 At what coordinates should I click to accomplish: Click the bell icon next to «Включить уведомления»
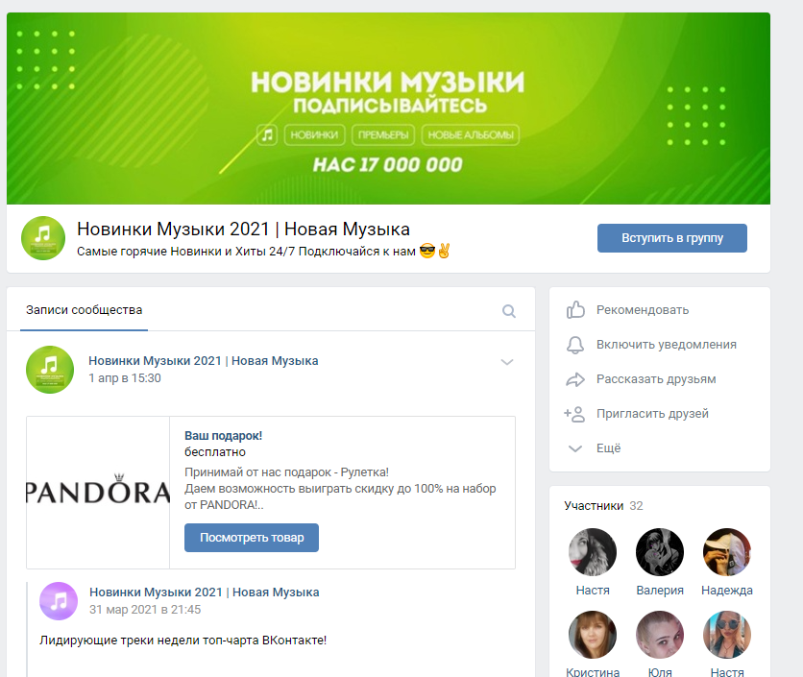576,344
